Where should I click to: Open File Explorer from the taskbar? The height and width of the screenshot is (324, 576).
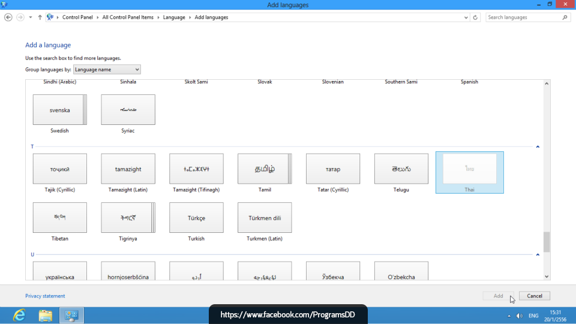pos(46,315)
